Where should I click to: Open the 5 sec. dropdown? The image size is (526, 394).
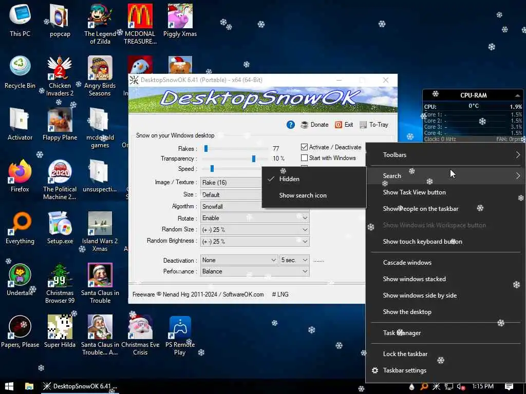coord(294,260)
